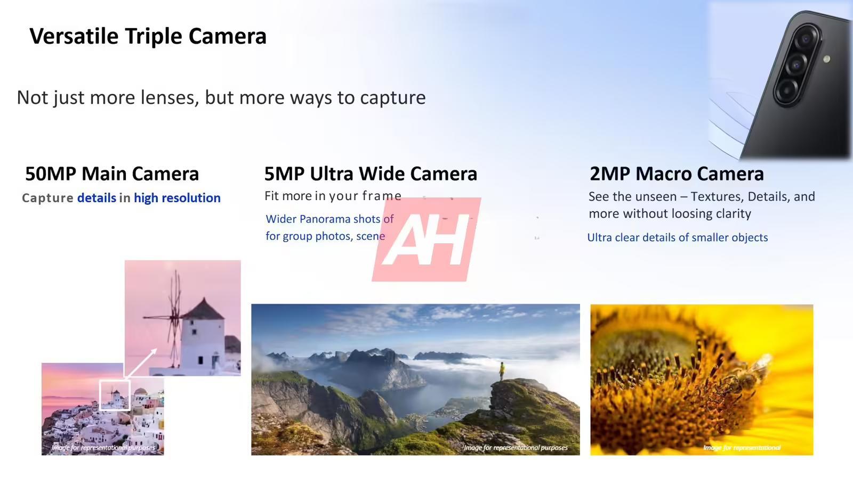Click the "50MP Main Camera" heading
Screen dimensions: 853x479
click(112, 174)
